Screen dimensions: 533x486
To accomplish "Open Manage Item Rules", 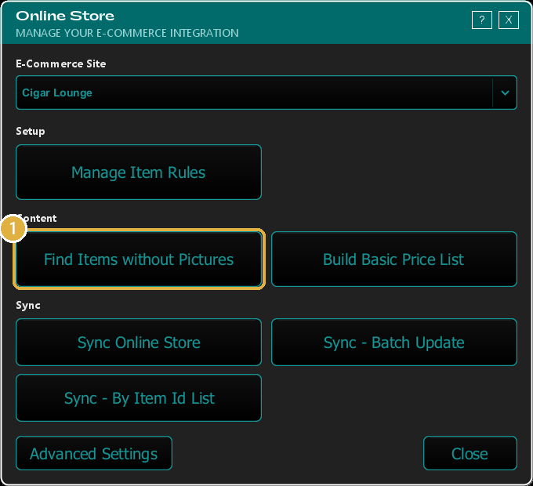I will click(139, 172).
